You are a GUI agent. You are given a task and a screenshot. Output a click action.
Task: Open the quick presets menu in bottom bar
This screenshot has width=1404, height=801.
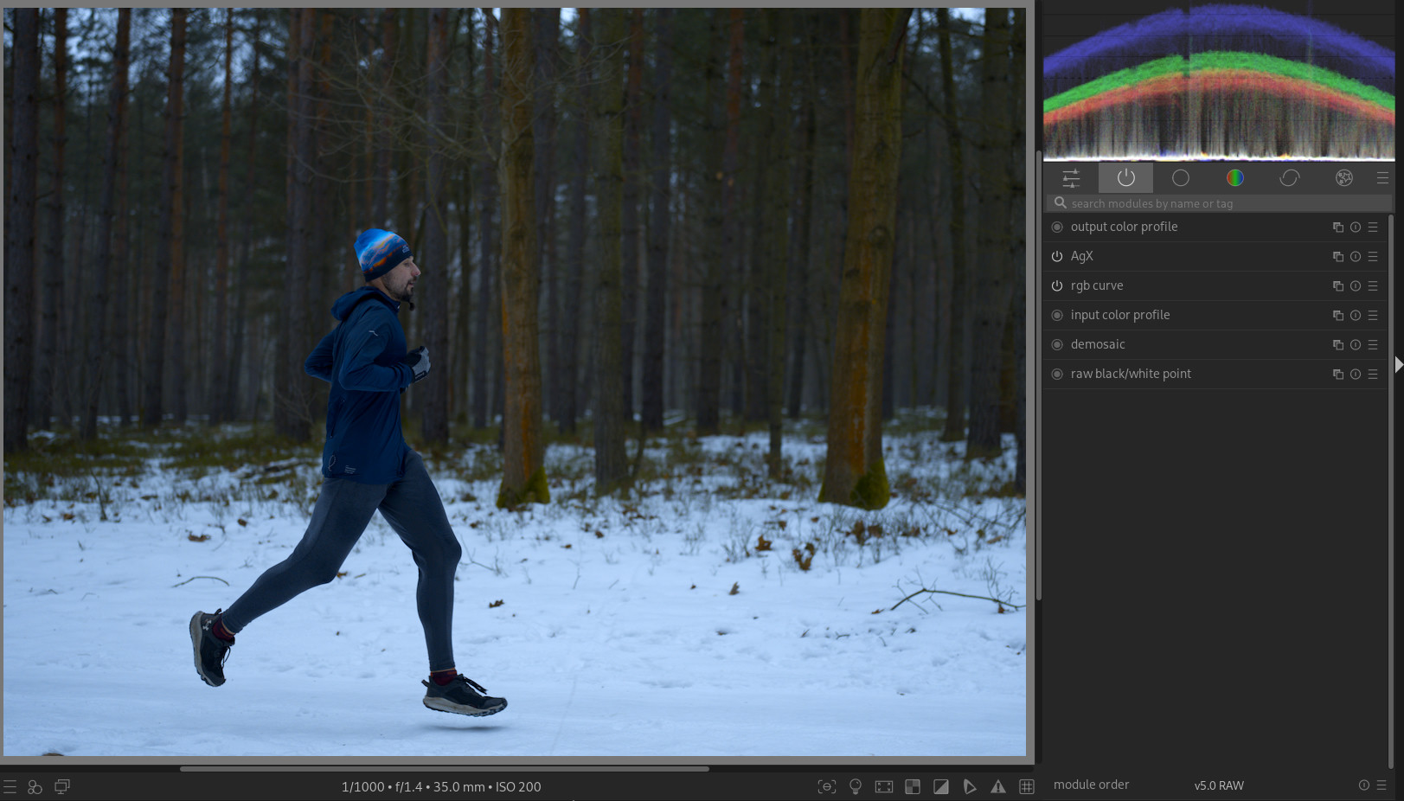point(10,787)
